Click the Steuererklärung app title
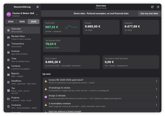 tap(22, 7)
